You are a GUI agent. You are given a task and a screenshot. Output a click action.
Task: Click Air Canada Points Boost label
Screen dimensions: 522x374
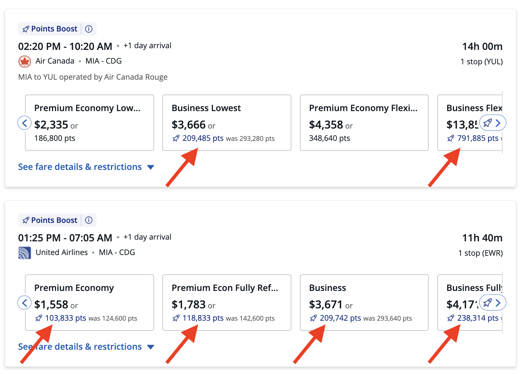tap(54, 29)
